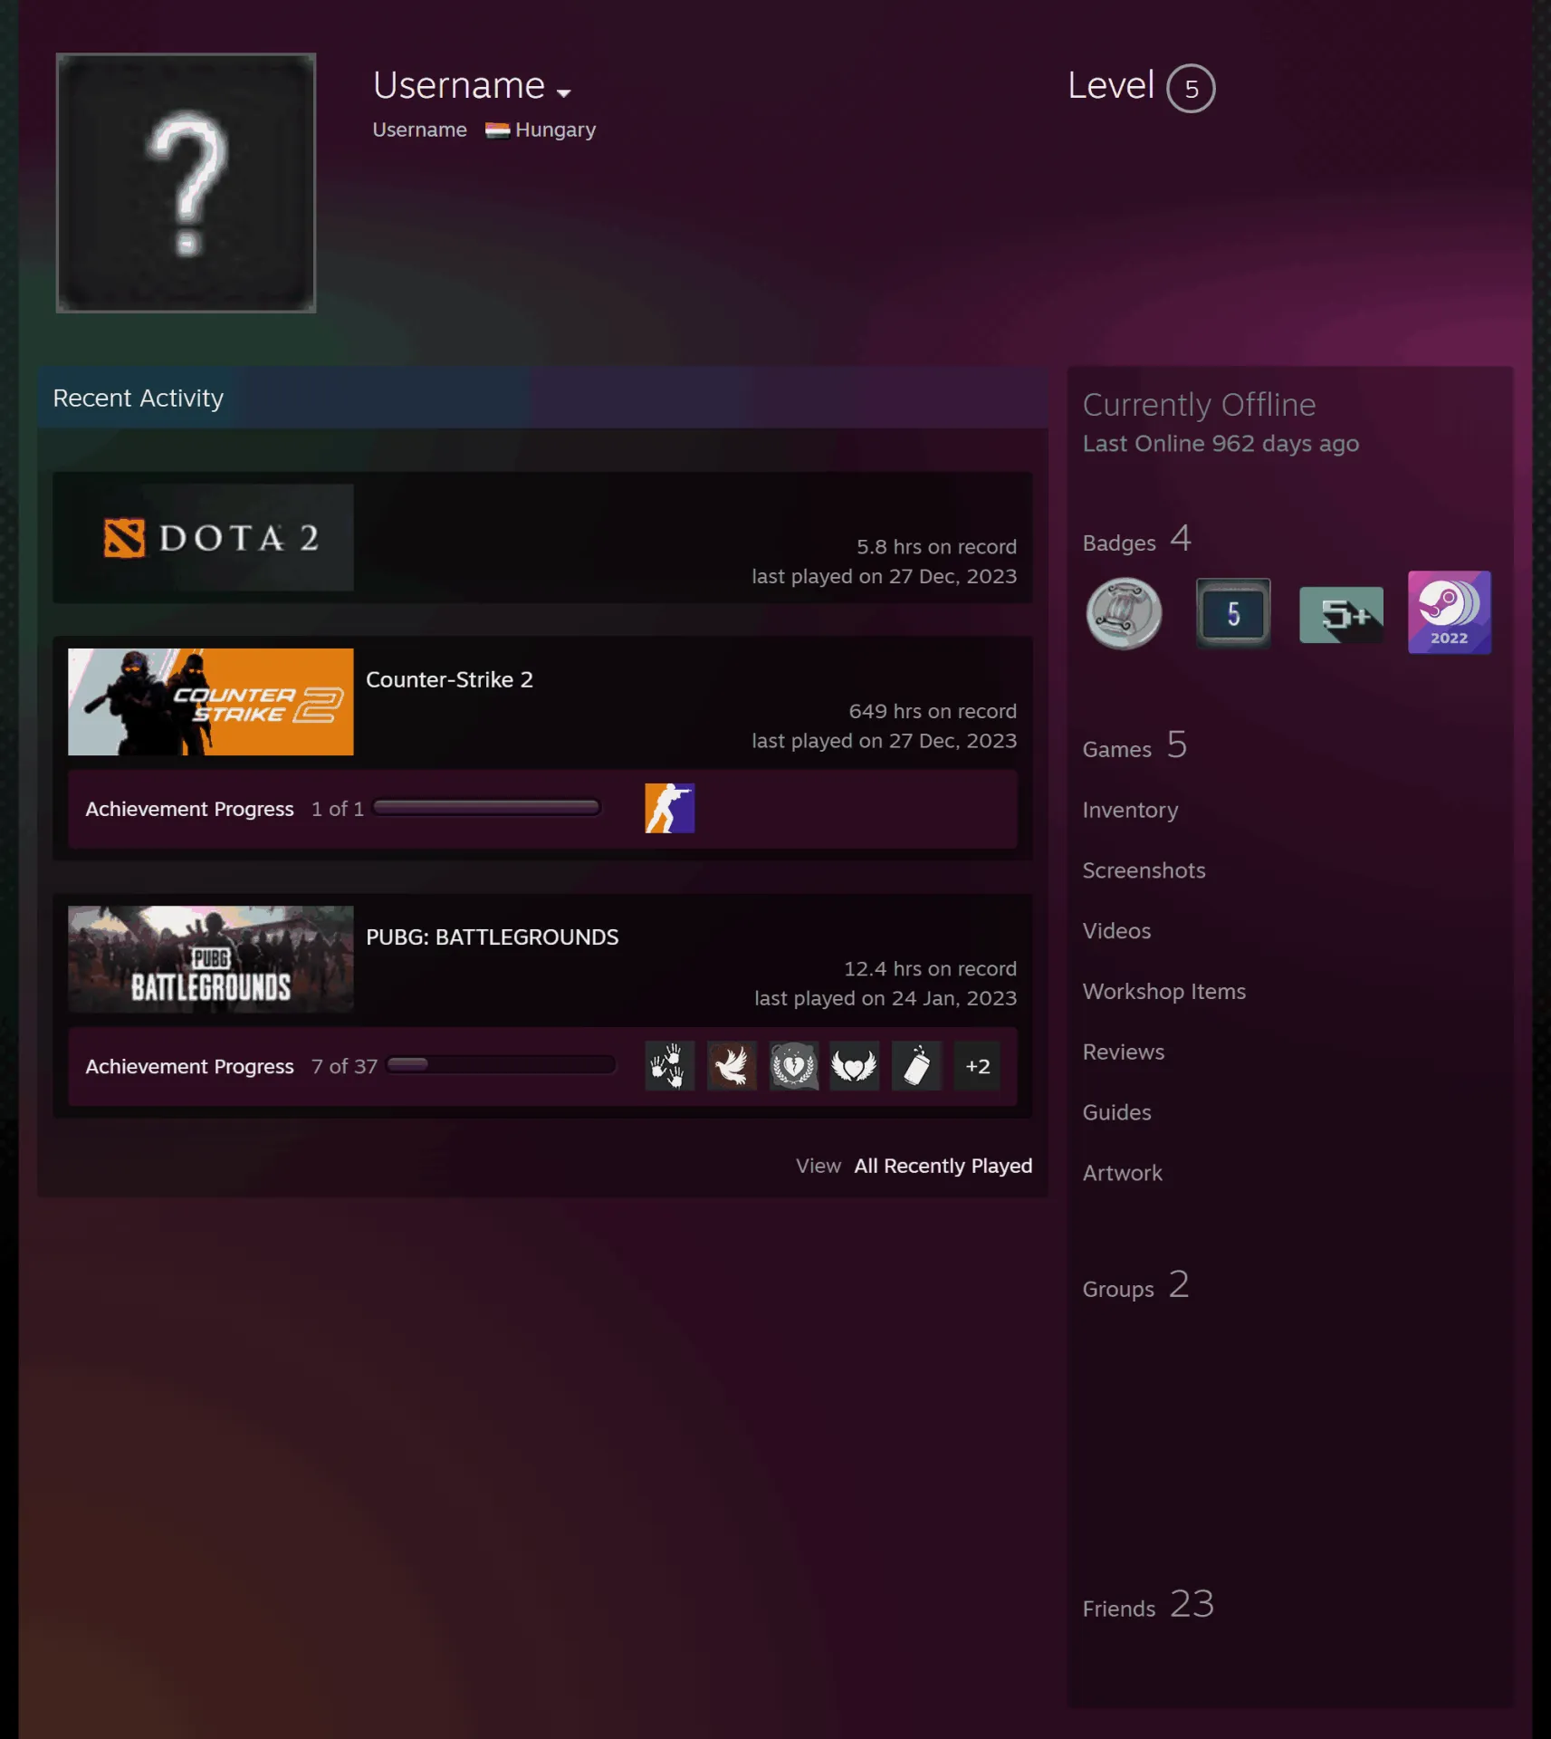The image size is (1551, 1739).
Task: View the Counter-Strike 2 achievement icon
Action: 669,808
